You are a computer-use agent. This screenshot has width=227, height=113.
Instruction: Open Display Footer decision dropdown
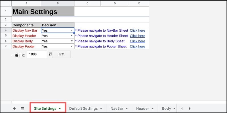coord(72,46)
